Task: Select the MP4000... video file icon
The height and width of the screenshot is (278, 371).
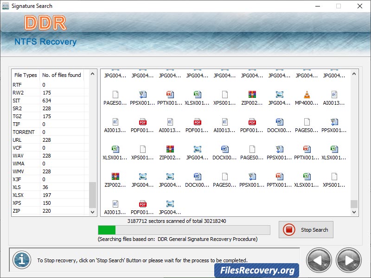Action: pyautogui.click(x=307, y=98)
